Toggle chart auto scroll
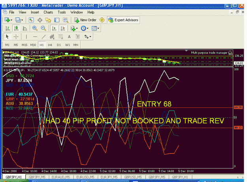This screenshot has height=182, width=247. click(x=54, y=29)
